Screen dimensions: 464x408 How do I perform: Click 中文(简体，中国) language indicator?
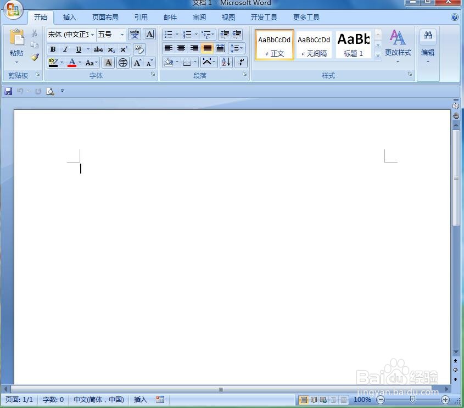(98, 400)
